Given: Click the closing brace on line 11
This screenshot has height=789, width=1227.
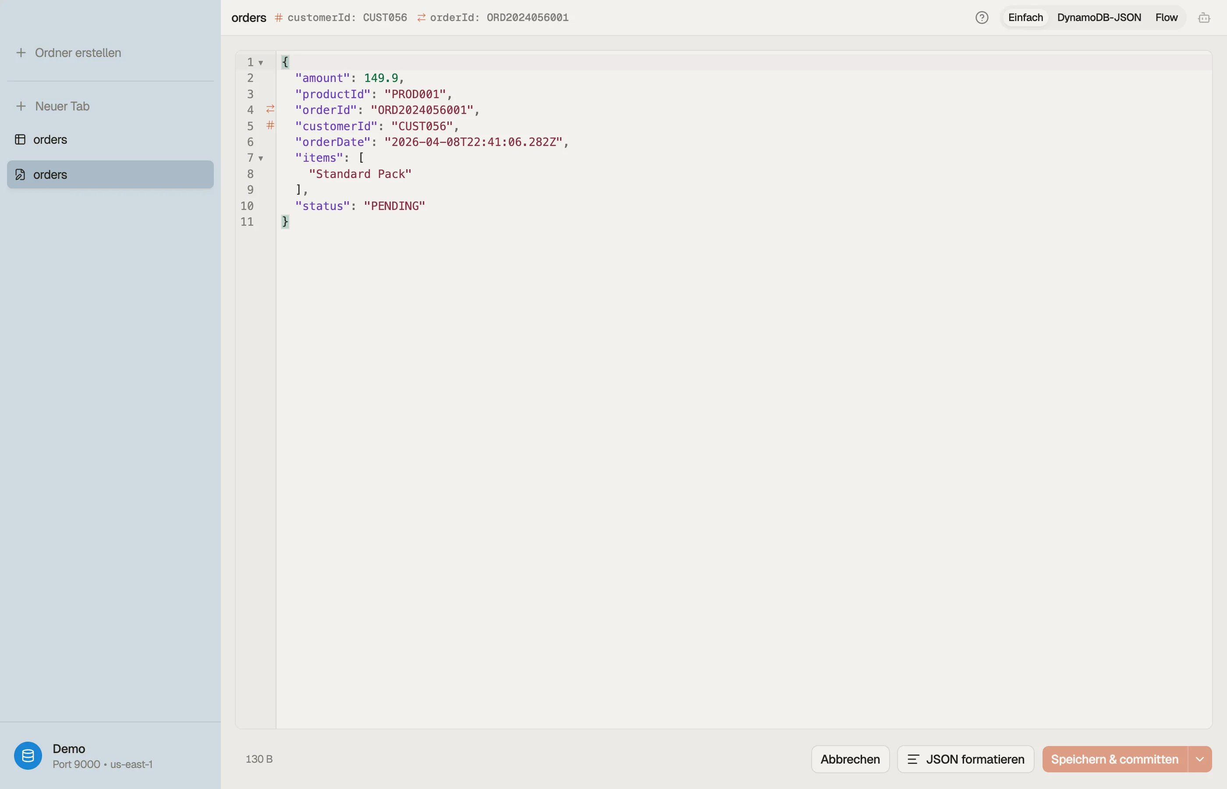Looking at the screenshot, I should [x=285, y=222].
